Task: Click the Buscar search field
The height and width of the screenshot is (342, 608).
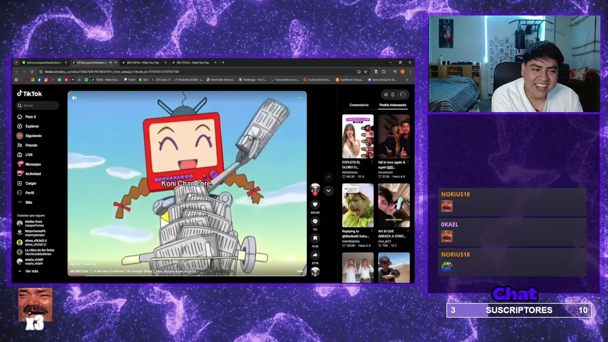Action: (37, 105)
